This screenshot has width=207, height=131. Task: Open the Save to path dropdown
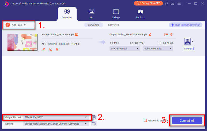coord(56,124)
